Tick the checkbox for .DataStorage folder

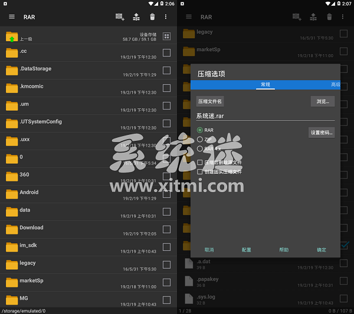click(166, 70)
